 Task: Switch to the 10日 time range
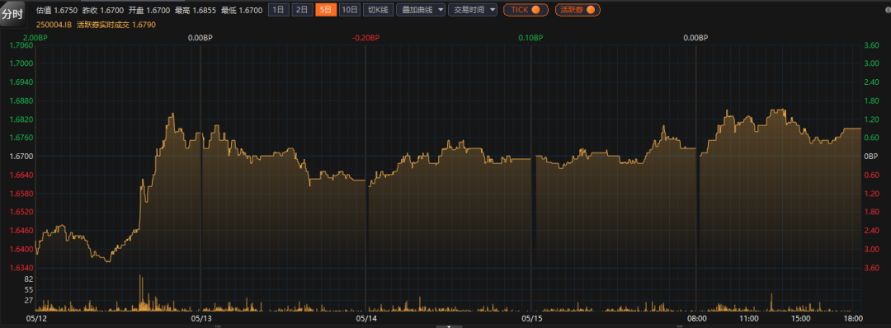(350, 10)
